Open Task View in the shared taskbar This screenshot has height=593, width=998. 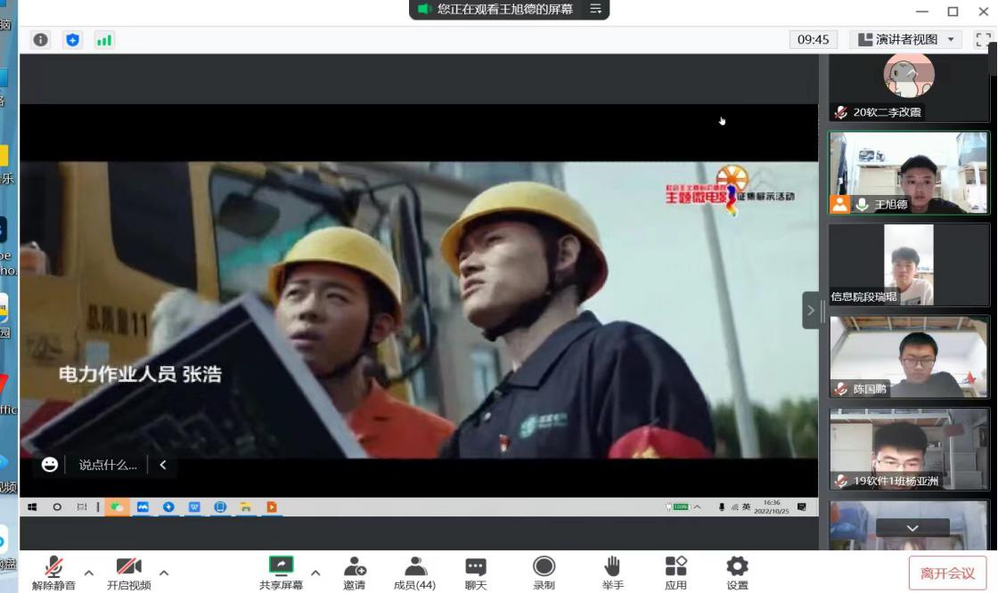tap(81, 508)
